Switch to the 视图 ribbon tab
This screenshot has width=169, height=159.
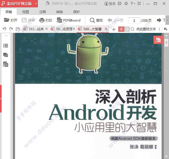click(x=26, y=12)
